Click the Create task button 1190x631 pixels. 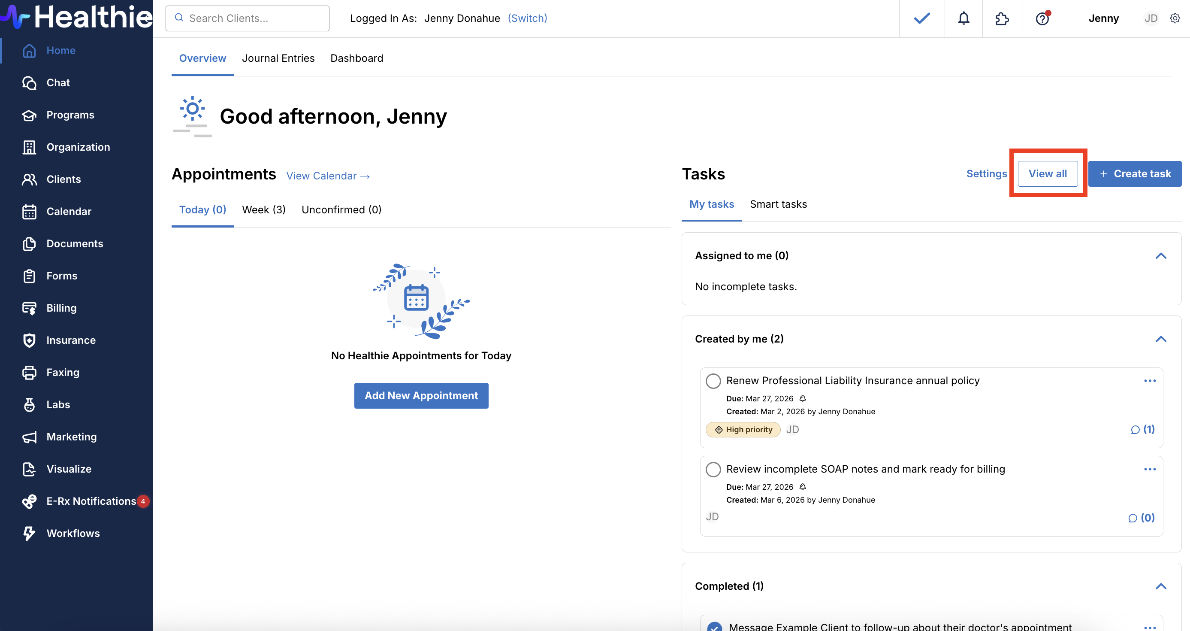1135,174
